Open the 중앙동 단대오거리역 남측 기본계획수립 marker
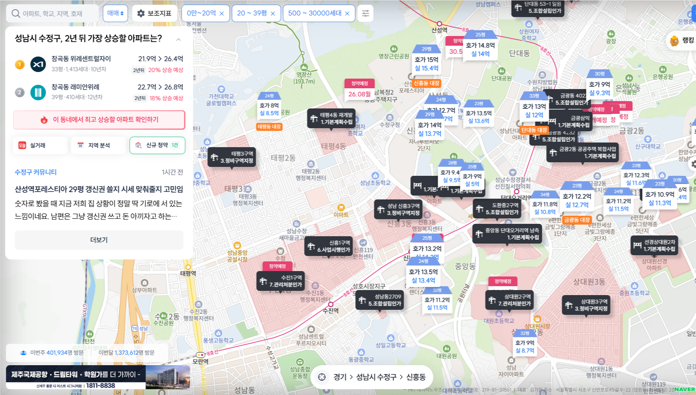 507,234
